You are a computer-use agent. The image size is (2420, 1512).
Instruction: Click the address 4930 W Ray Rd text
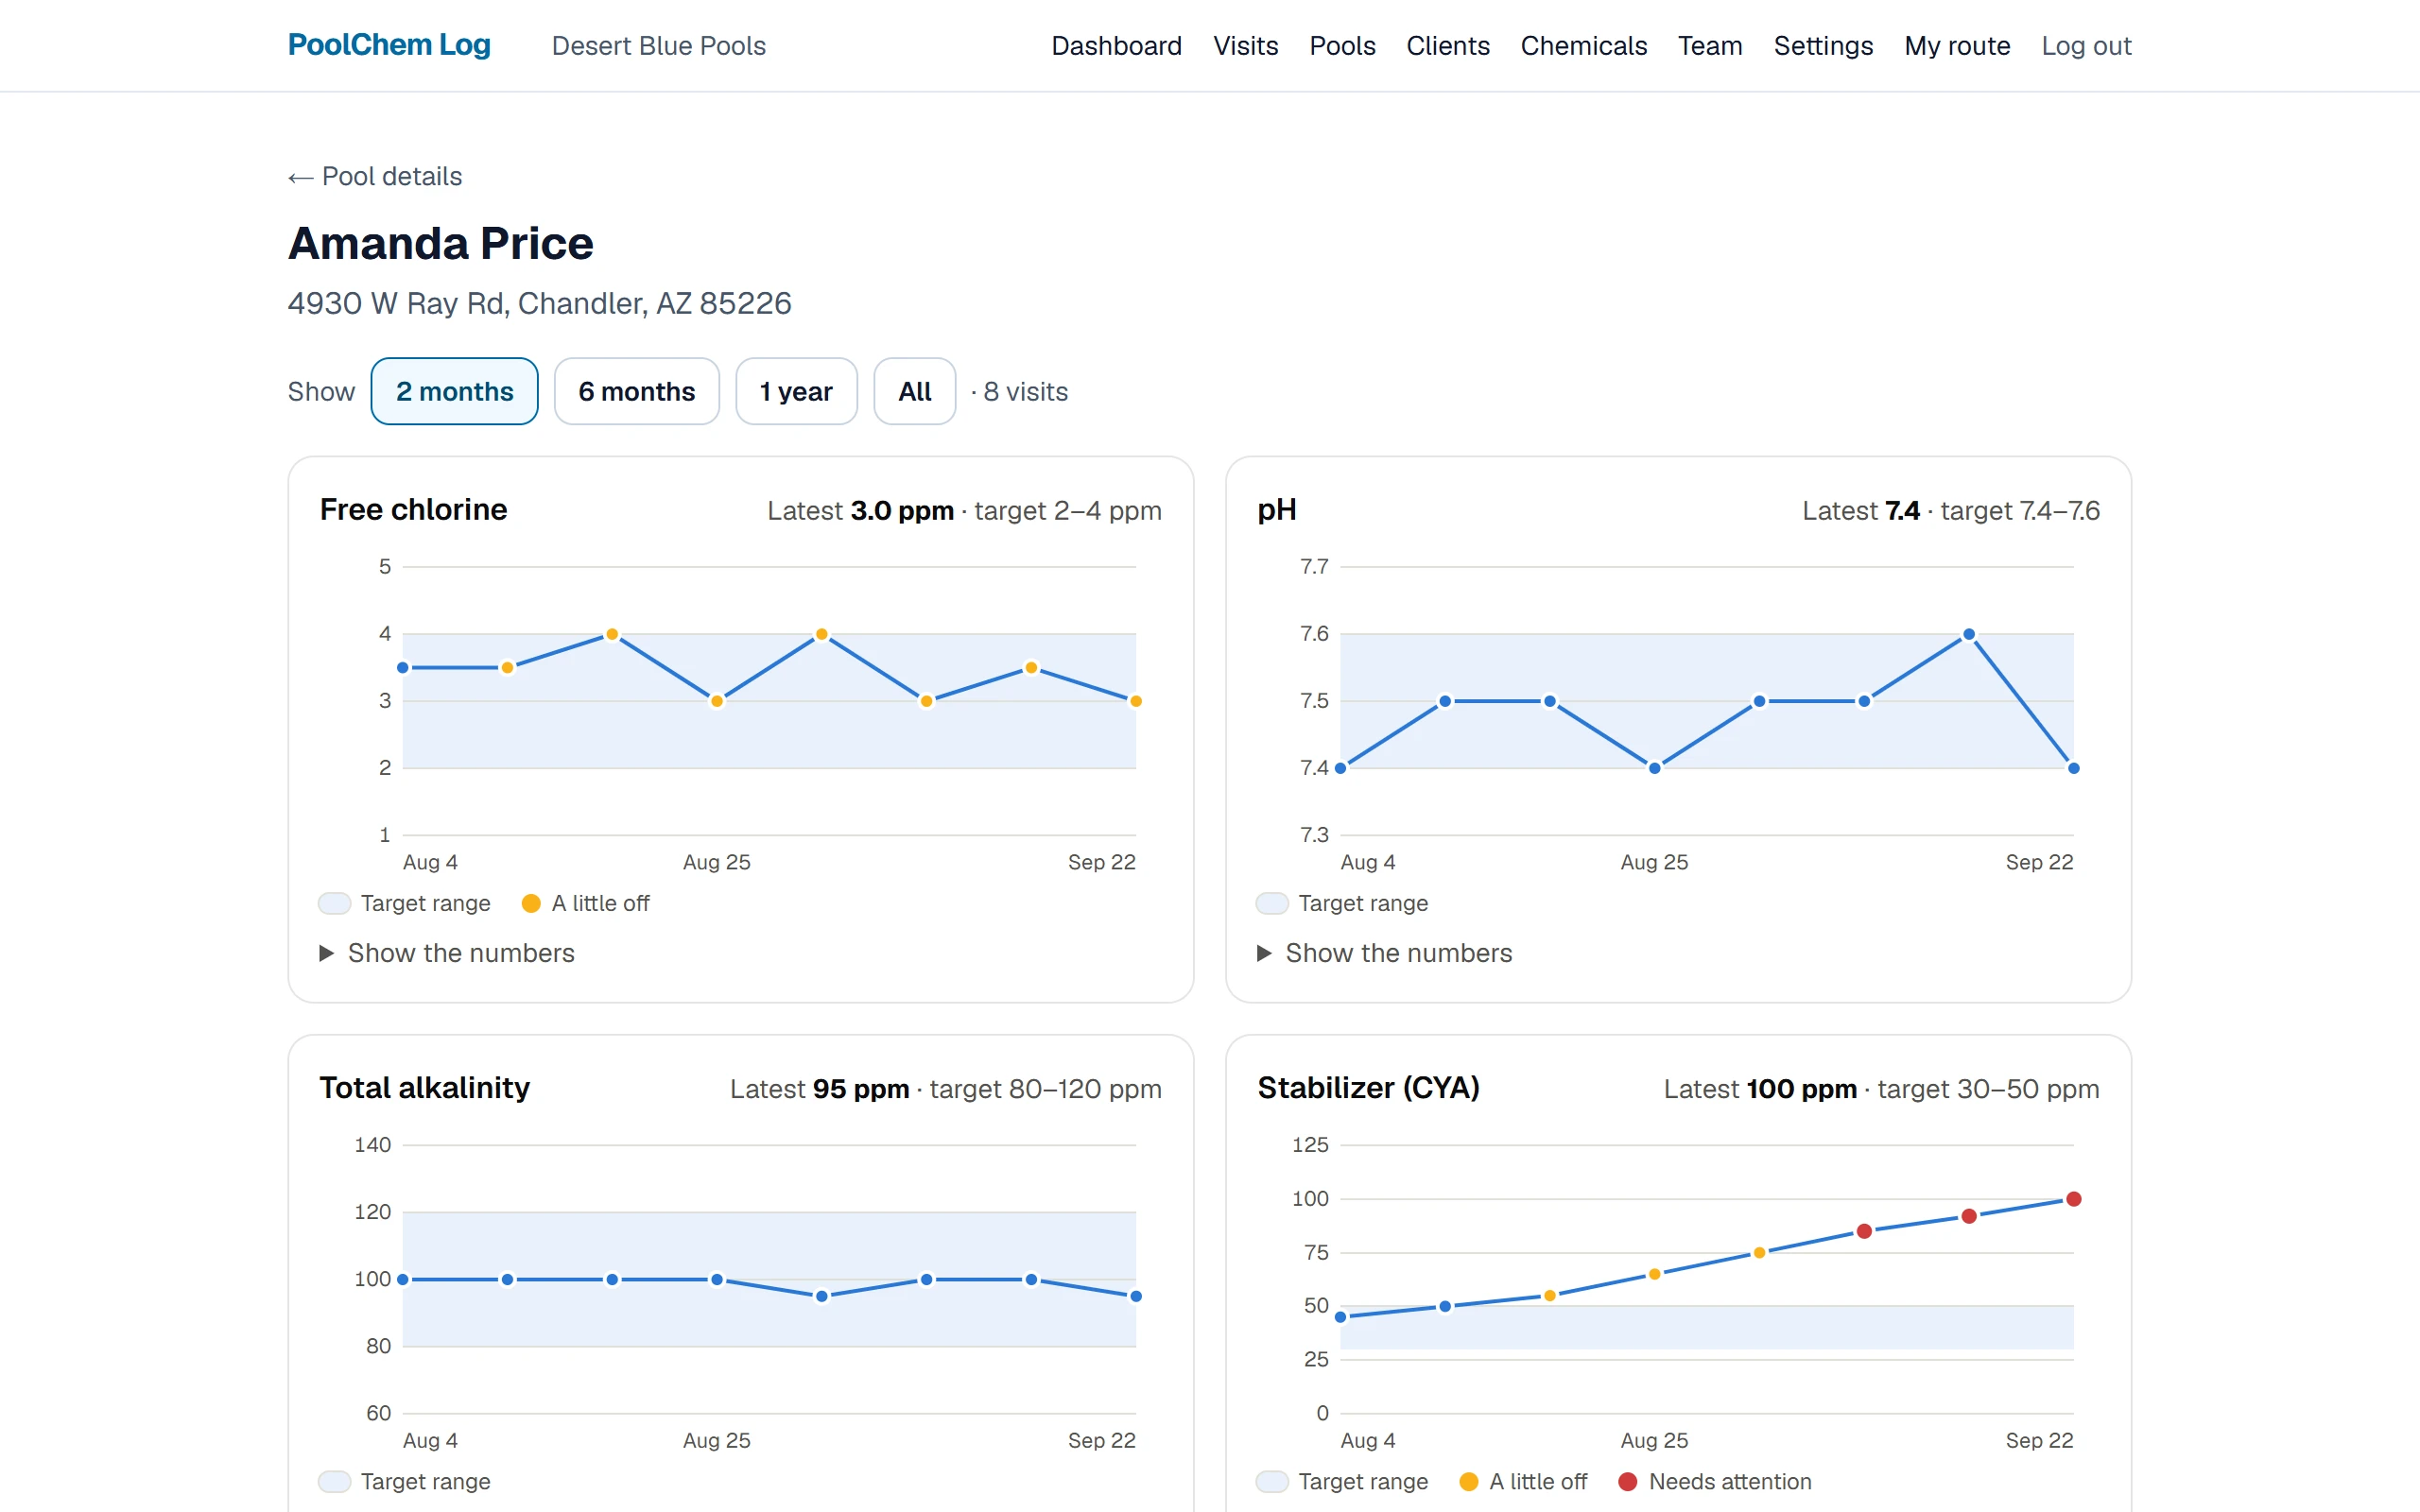539,303
